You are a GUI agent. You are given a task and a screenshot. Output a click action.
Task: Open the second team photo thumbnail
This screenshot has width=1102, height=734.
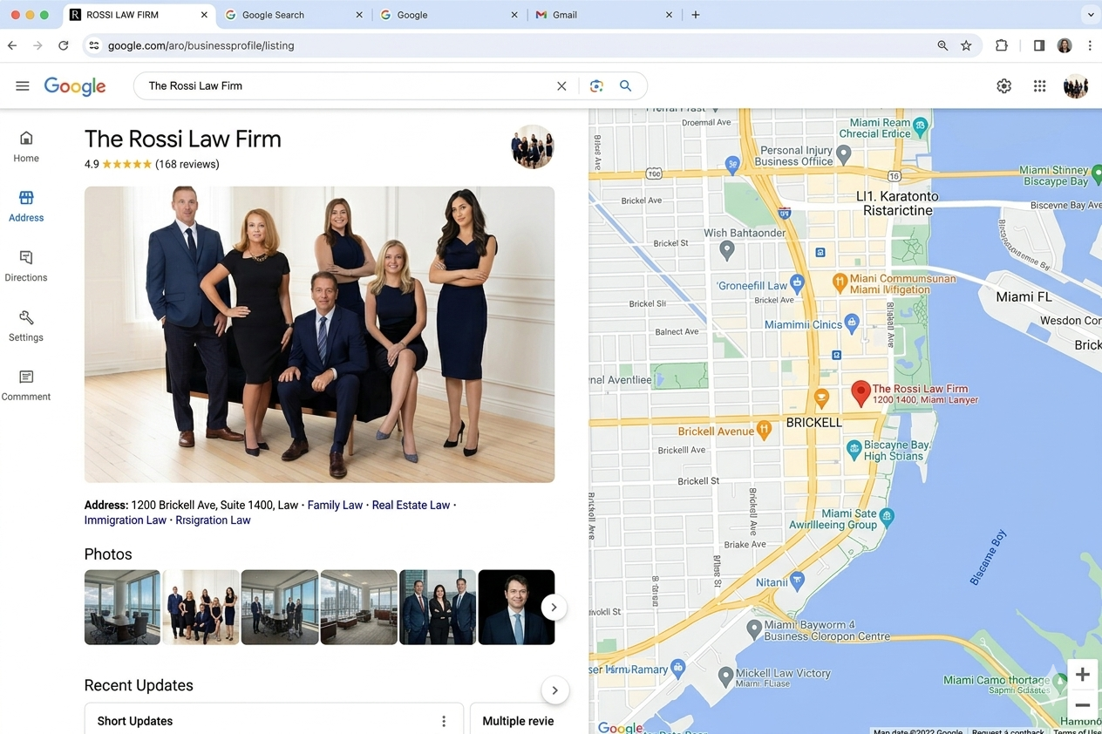[201, 608]
